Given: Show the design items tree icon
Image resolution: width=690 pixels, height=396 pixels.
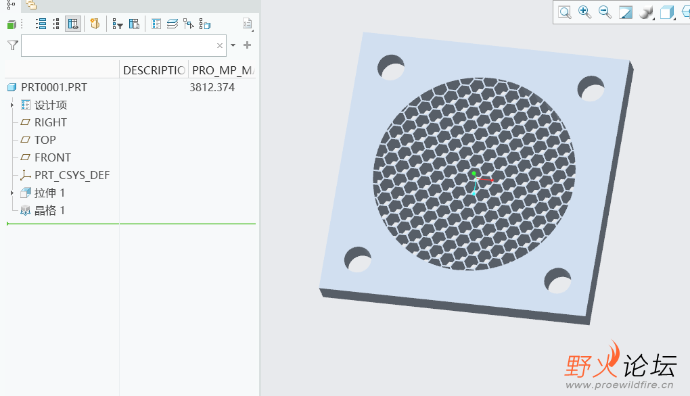Looking at the screenshot, I should [156, 24].
